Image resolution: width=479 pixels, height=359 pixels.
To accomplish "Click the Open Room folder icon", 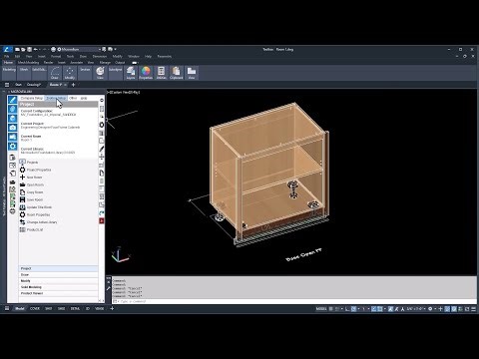I will 22,184.
